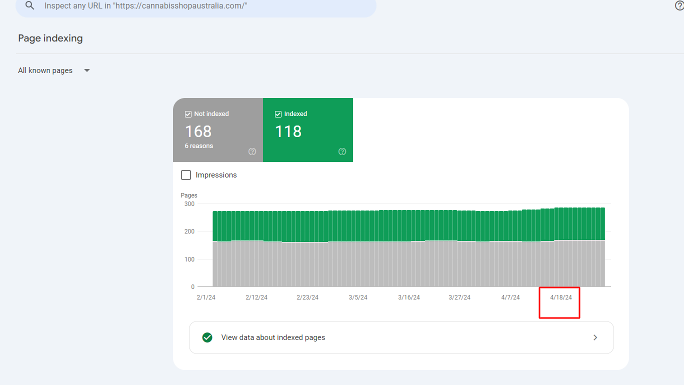Viewport: 684px width, 385px height.
Task: Click the help icon on Not indexed card
Action: (252, 151)
